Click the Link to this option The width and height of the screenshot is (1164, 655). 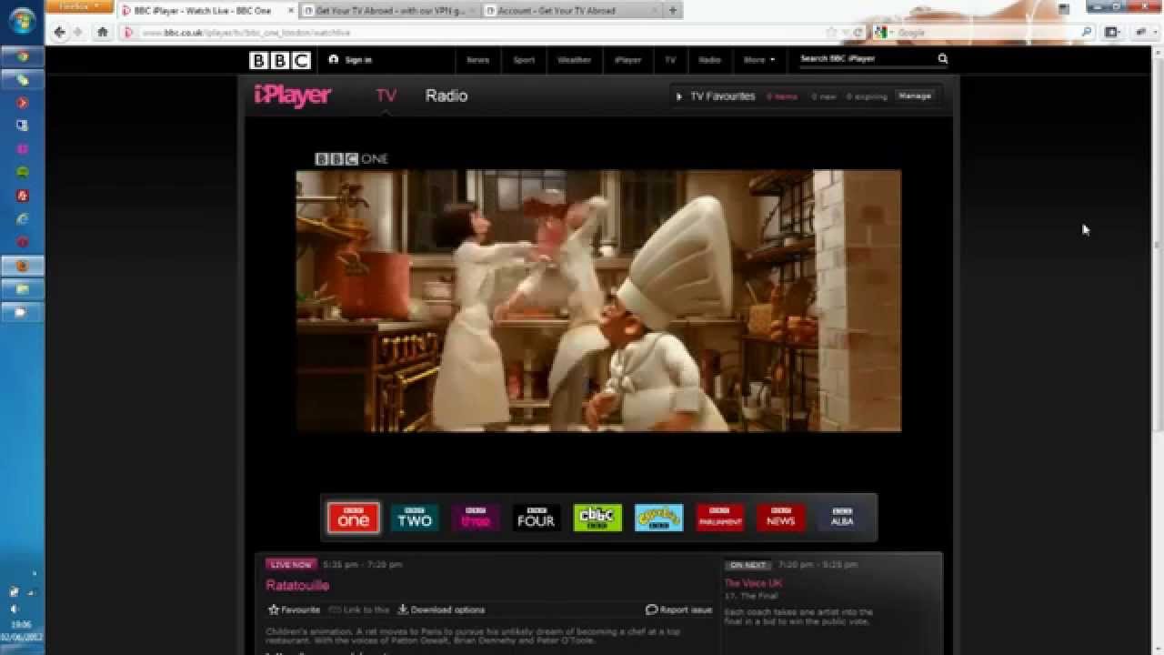(x=359, y=610)
